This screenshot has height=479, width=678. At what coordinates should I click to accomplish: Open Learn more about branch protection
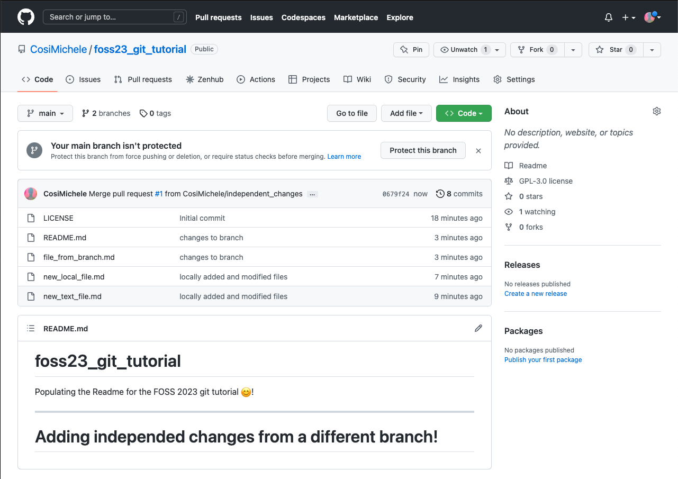coord(344,157)
